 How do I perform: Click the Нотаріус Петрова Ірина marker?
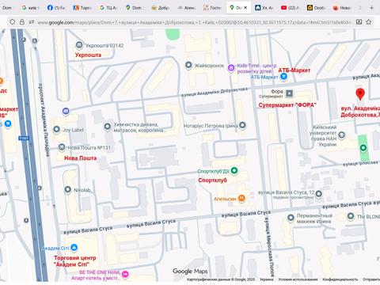[242, 125]
